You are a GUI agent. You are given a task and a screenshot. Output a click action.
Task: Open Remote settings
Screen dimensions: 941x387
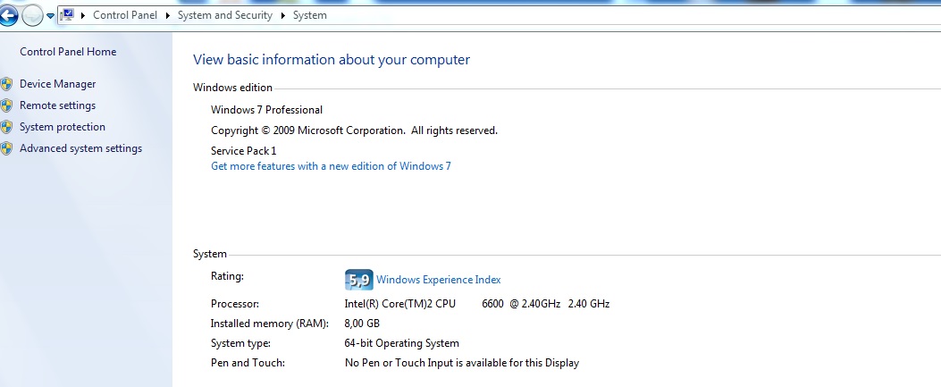point(57,105)
